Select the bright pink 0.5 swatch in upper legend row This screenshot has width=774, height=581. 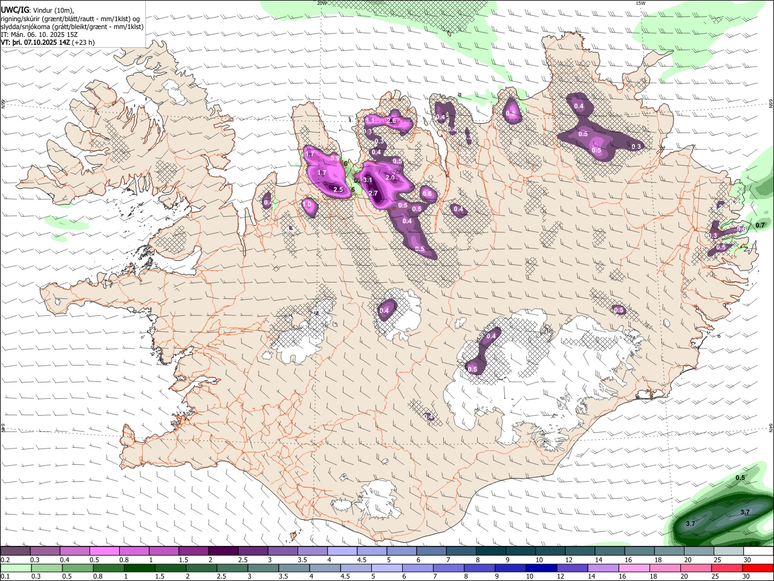tap(104, 551)
